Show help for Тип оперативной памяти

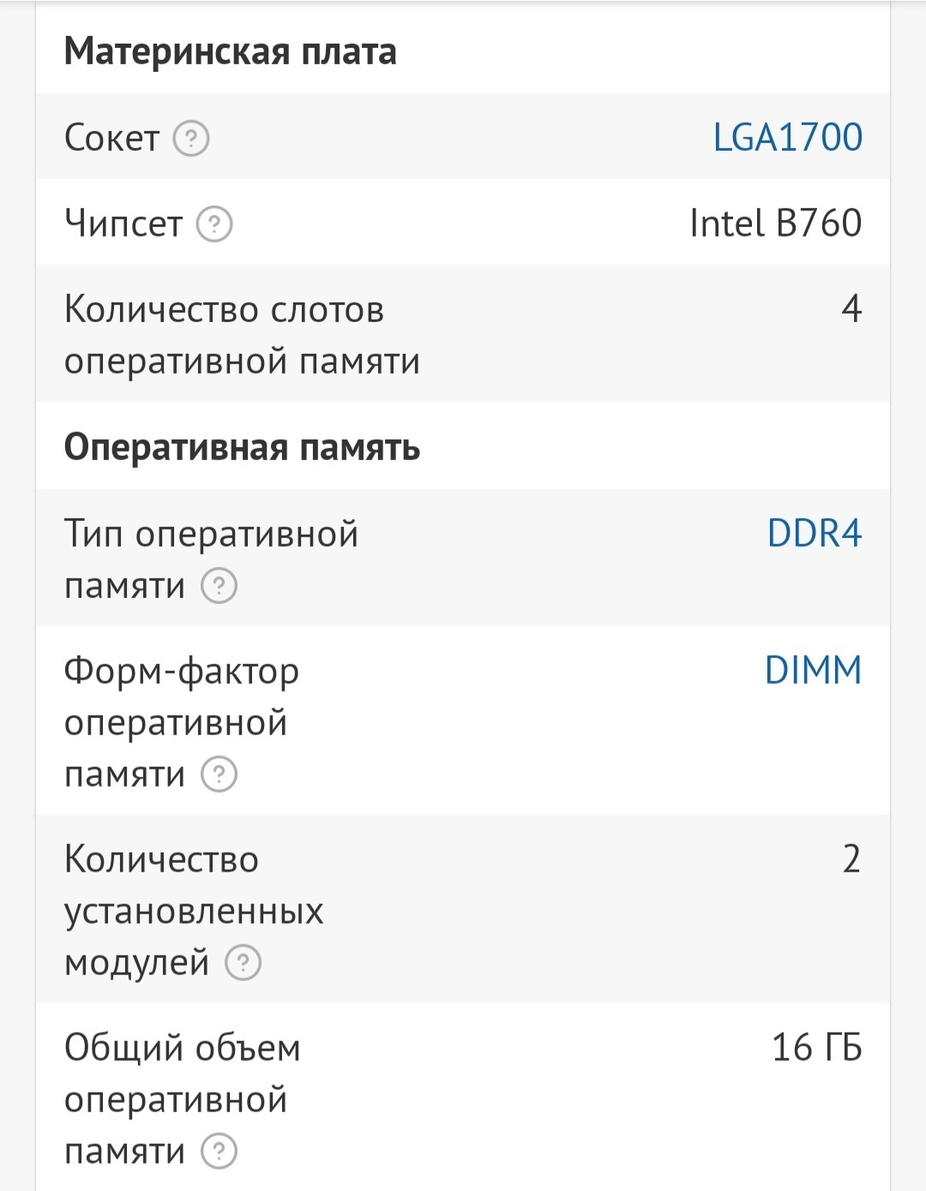point(219,587)
